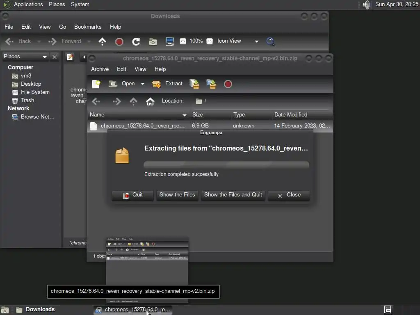Reload the Downloads folder
The width and height of the screenshot is (420, 315).
136,41
